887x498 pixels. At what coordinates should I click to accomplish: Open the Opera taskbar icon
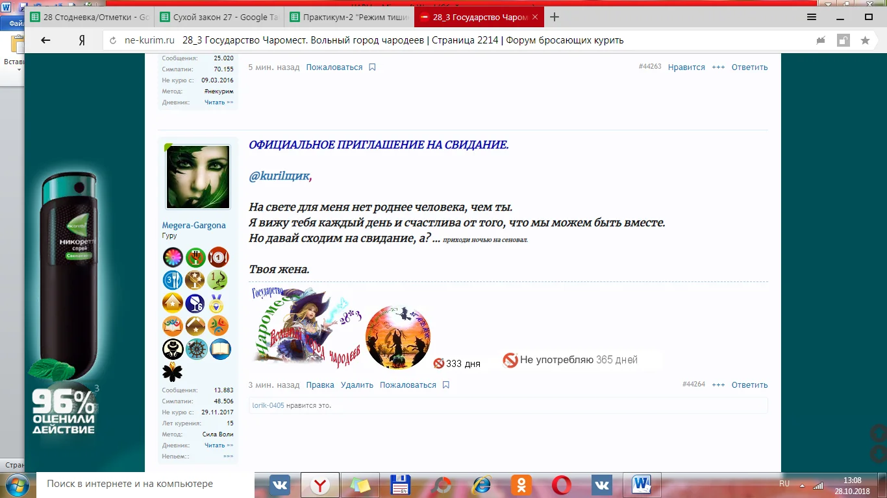pos(561,485)
